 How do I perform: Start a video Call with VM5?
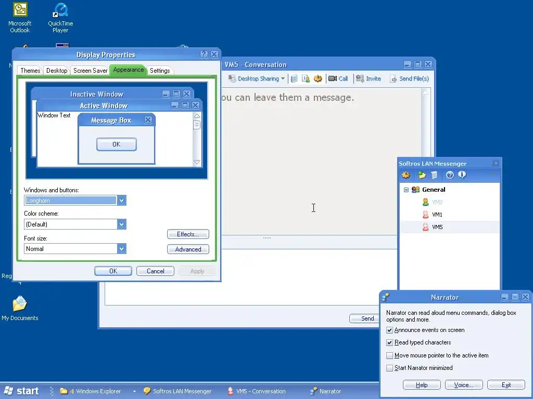pyautogui.click(x=338, y=79)
